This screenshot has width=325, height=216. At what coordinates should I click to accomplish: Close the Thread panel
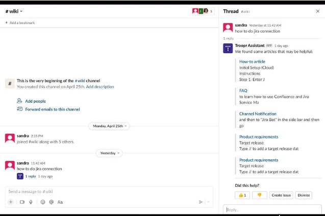pos(318,11)
